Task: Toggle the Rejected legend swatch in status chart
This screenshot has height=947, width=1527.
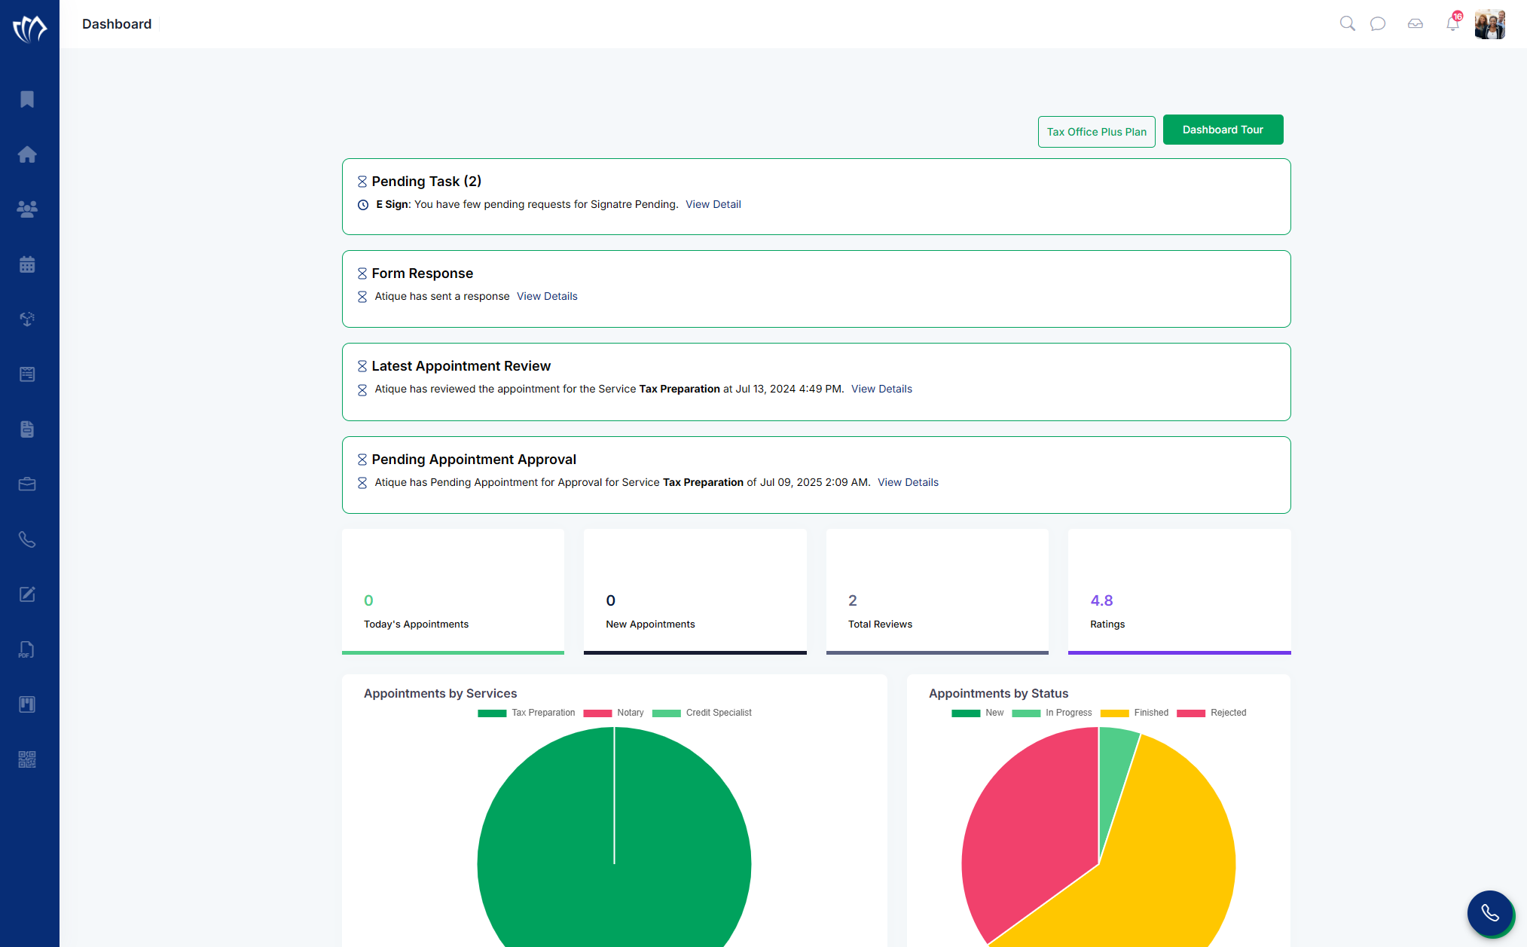Action: pos(1191,713)
